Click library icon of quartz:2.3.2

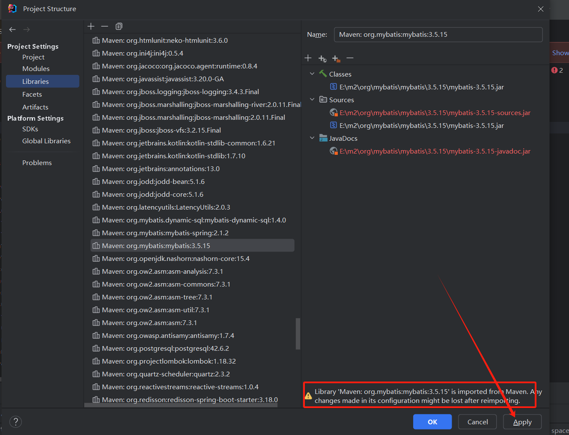(96, 374)
